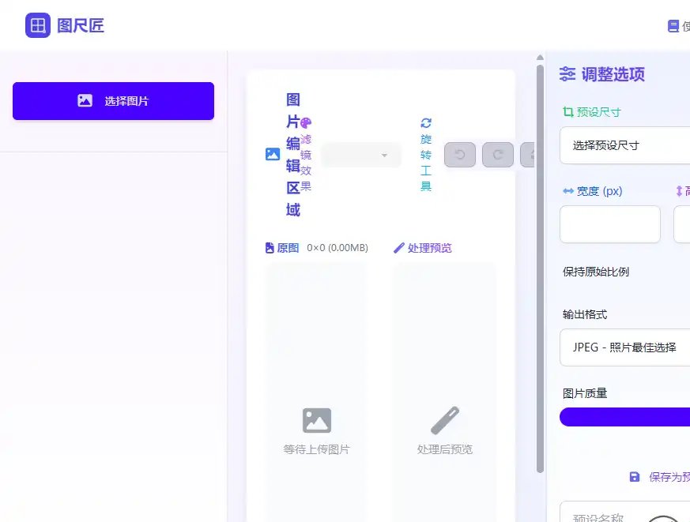The width and height of the screenshot is (690, 522).
Task: Click the 0×0 (0.00MB) size text
Action: point(337,248)
